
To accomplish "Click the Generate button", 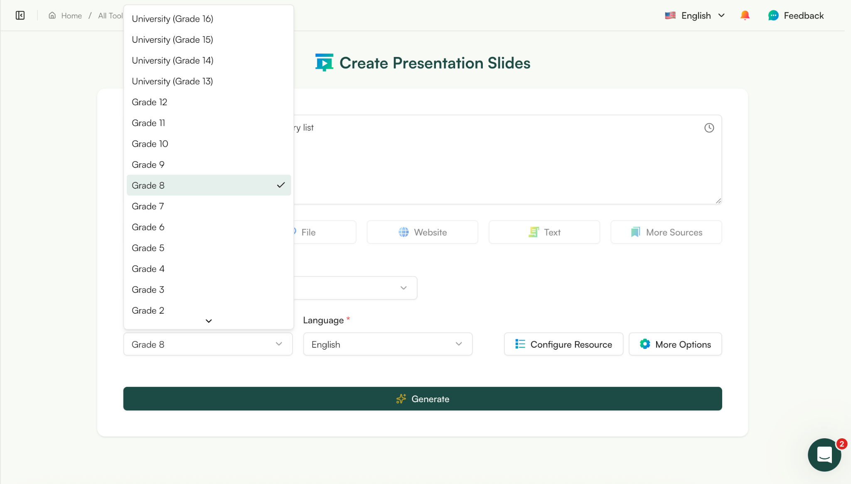I will click(x=422, y=398).
